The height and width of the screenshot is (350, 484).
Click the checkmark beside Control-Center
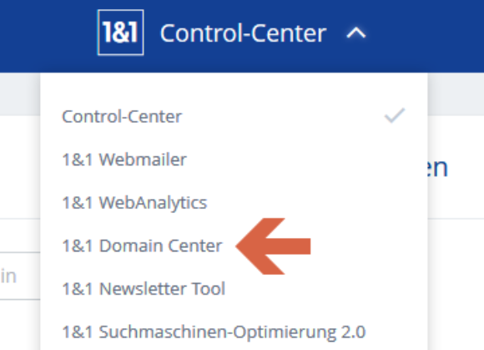395,115
